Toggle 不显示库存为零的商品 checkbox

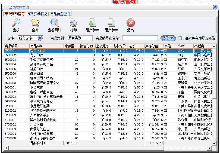tap(180, 38)
